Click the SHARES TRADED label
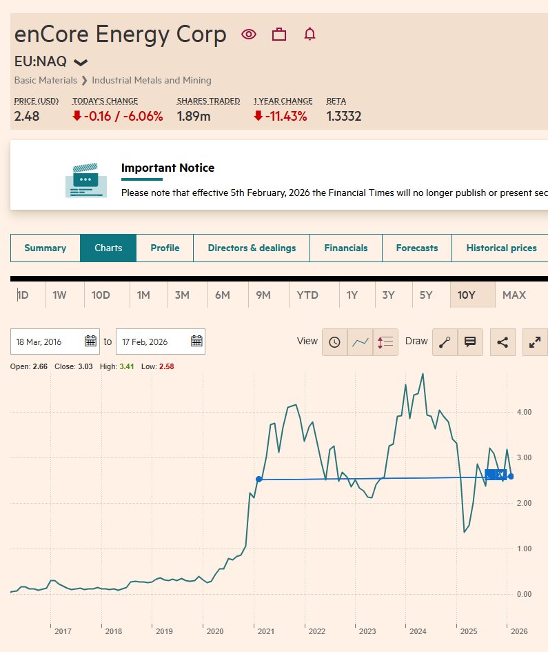Screen dimensions: 548x652 208,101
